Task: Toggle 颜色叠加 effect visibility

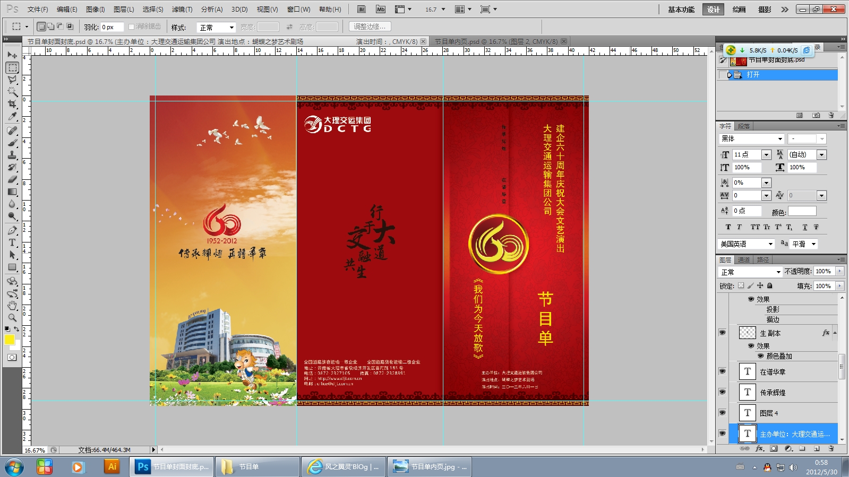Action: pyautogui.click(x=760, y=356)
